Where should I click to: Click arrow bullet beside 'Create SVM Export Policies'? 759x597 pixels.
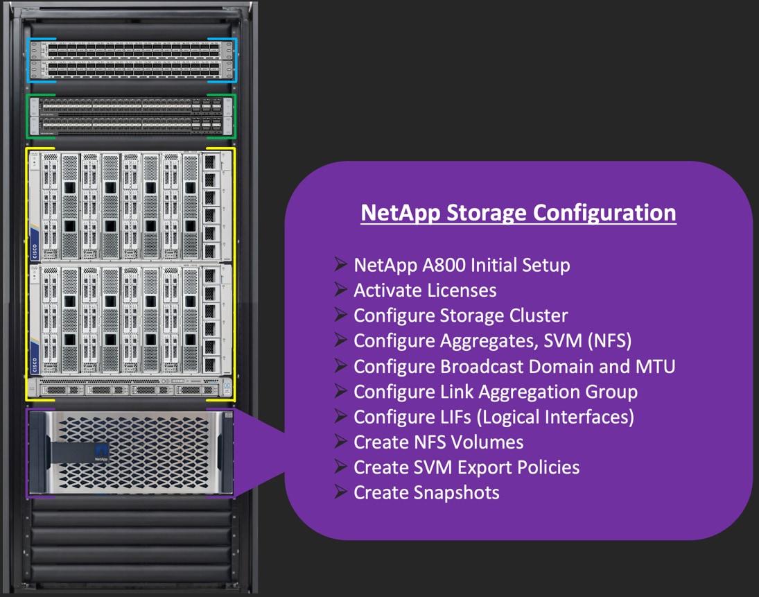coord(341,466)
